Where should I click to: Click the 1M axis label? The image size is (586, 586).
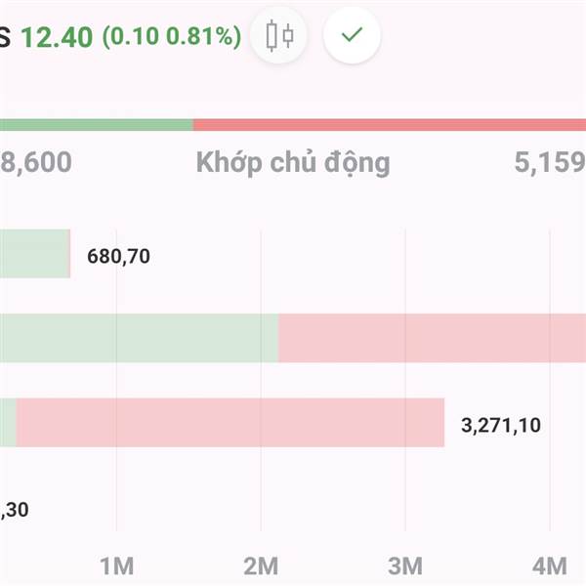point(116,566)
